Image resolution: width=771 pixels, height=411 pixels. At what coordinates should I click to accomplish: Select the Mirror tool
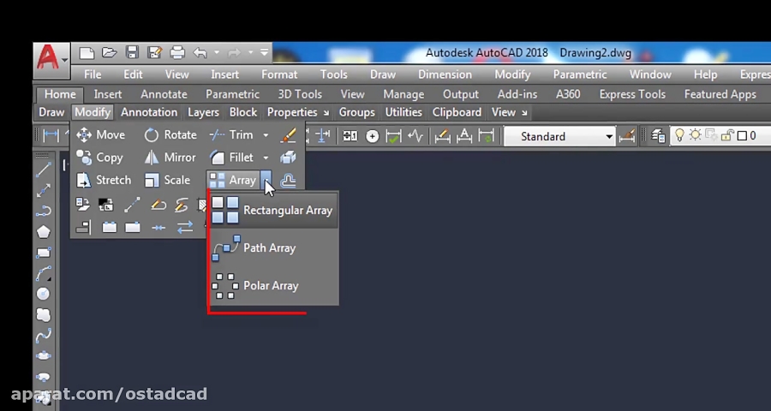[170, 158]
